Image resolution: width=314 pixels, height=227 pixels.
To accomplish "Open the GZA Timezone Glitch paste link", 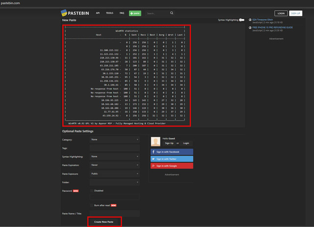I will coord(263,19).
